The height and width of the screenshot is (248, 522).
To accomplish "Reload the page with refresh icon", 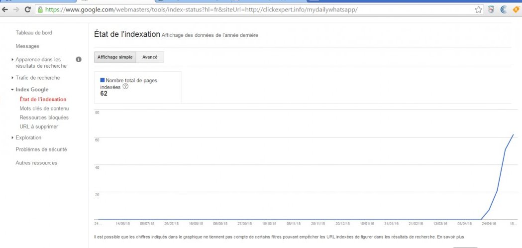I will pos(28,9).
